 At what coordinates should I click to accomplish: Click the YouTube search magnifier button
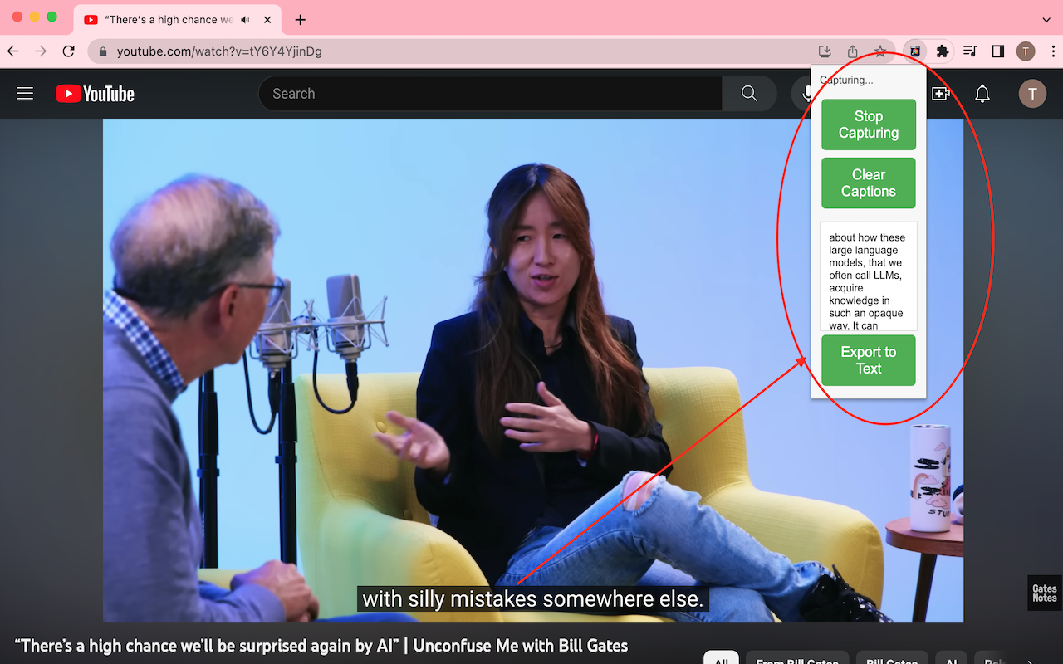point(749,94)
